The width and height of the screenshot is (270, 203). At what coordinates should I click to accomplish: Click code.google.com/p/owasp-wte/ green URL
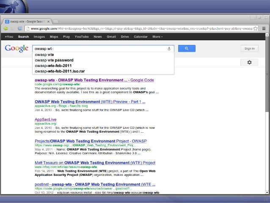tap(57, 84)
